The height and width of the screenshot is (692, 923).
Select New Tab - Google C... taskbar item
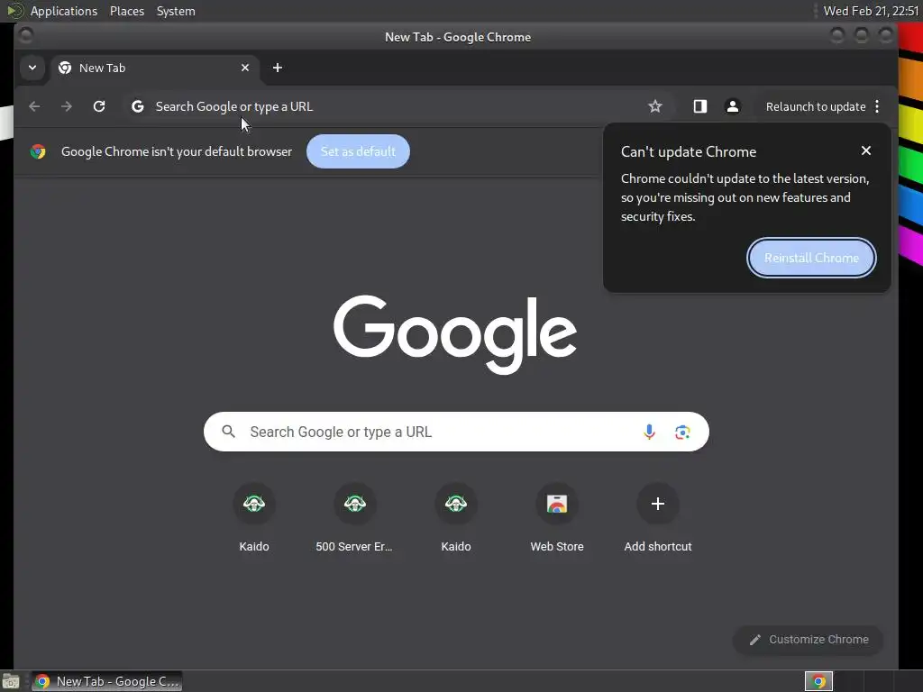click(x=106, y=681)
